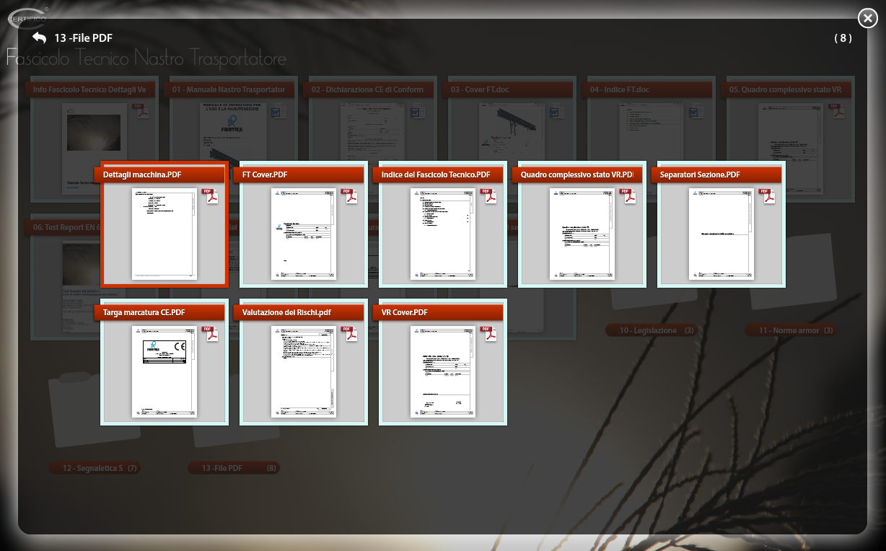Open the Dettagli macchina.PDF page thumbnail
This screenshot has width=886, height=551.
[x=165, y=234]
